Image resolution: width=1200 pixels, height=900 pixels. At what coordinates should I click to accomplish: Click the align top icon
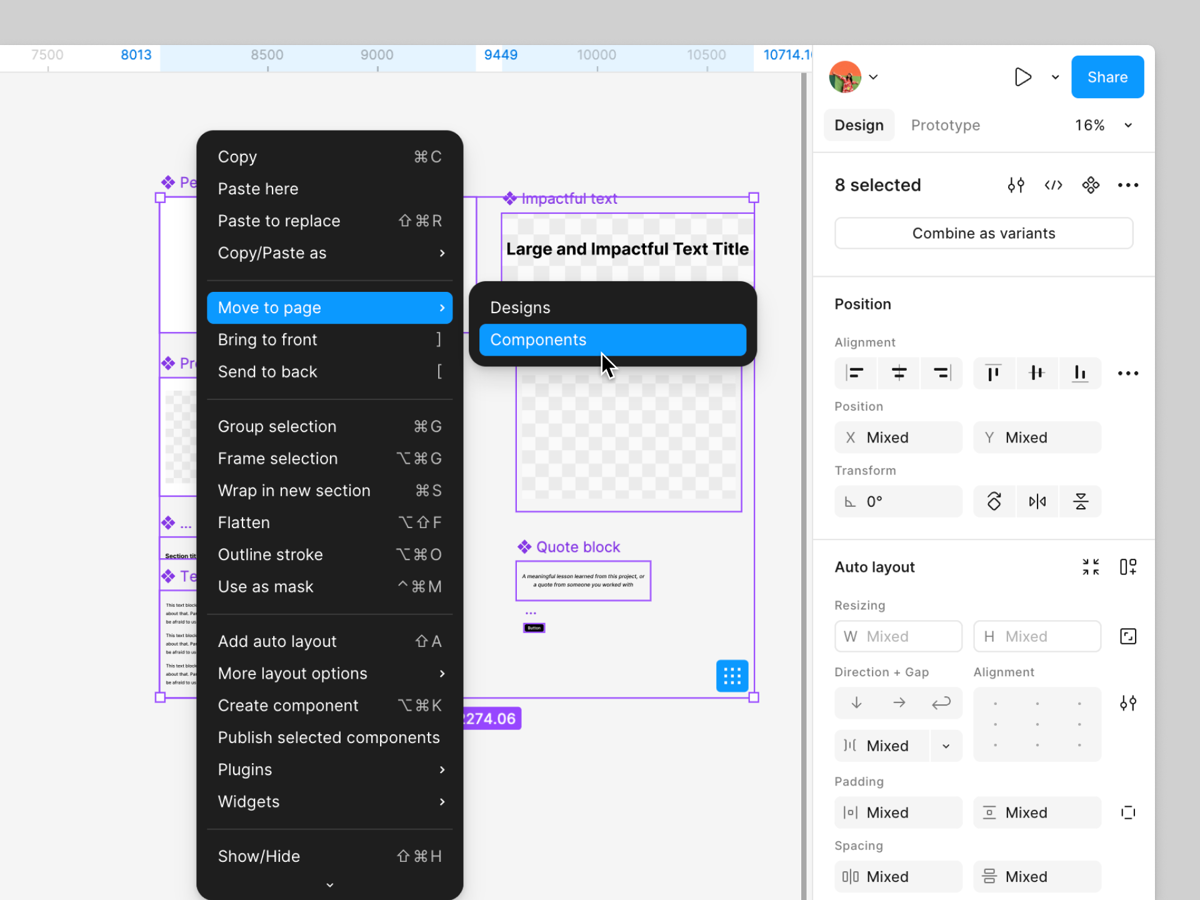pos(993,373)
